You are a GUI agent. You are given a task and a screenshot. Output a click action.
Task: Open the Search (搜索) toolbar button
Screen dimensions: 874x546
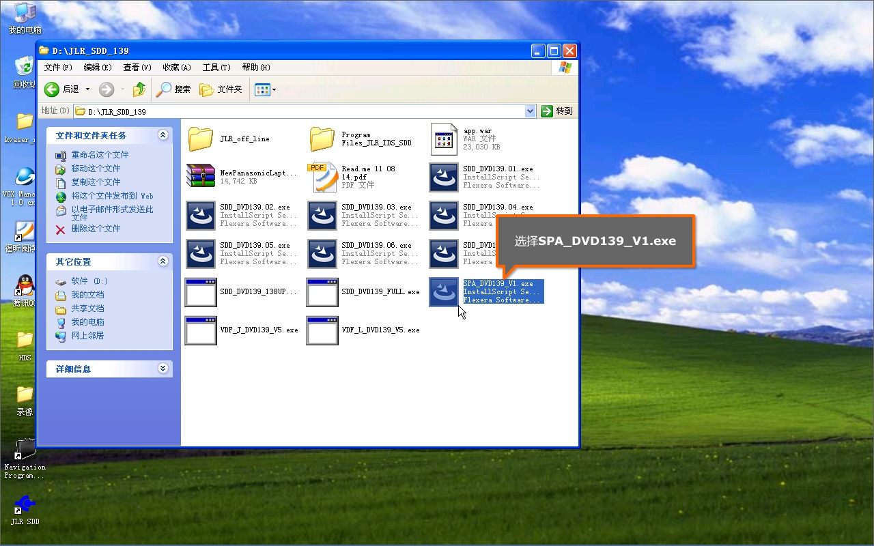pos(173,89)
